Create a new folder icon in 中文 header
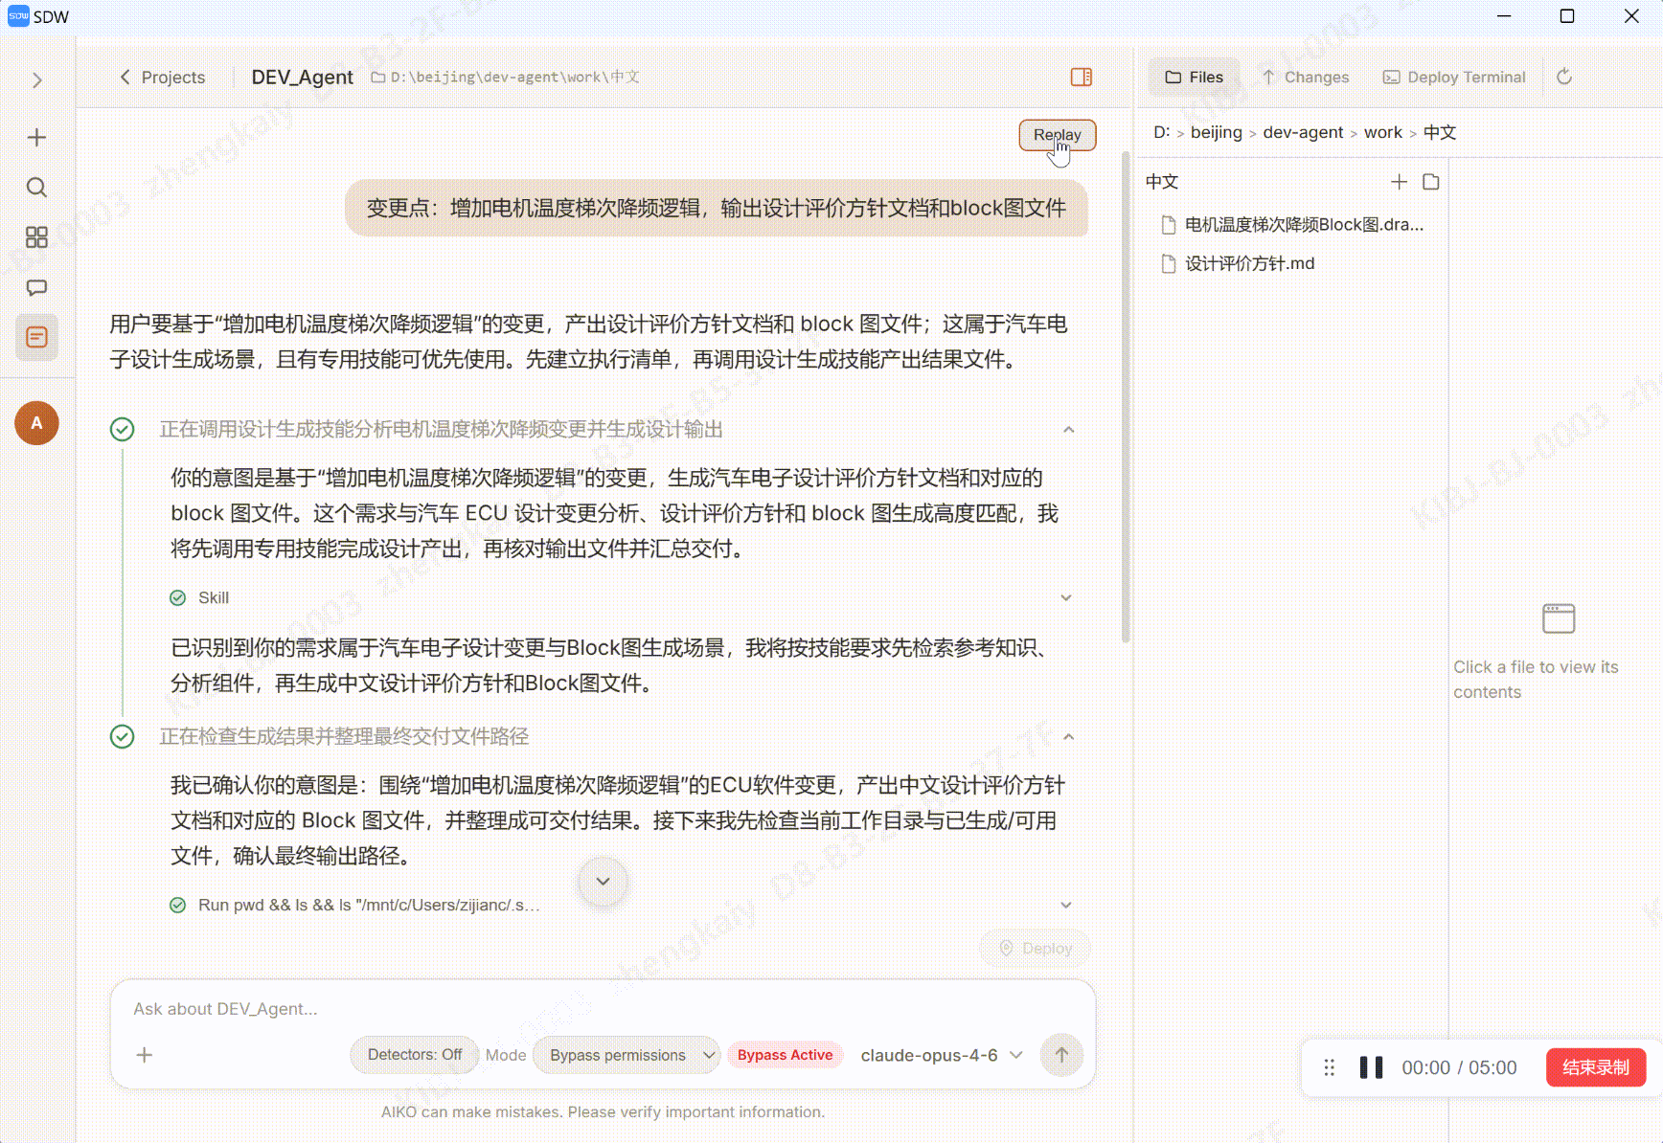 tap(1431, 182)
